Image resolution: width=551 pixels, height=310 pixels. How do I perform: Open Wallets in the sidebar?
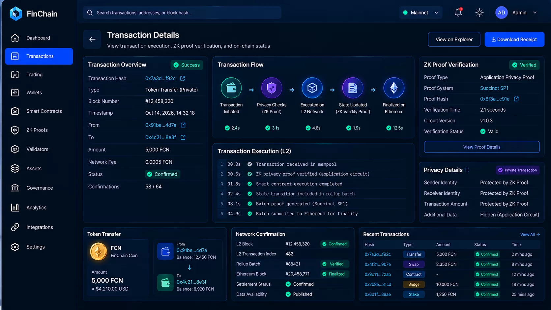39,93
